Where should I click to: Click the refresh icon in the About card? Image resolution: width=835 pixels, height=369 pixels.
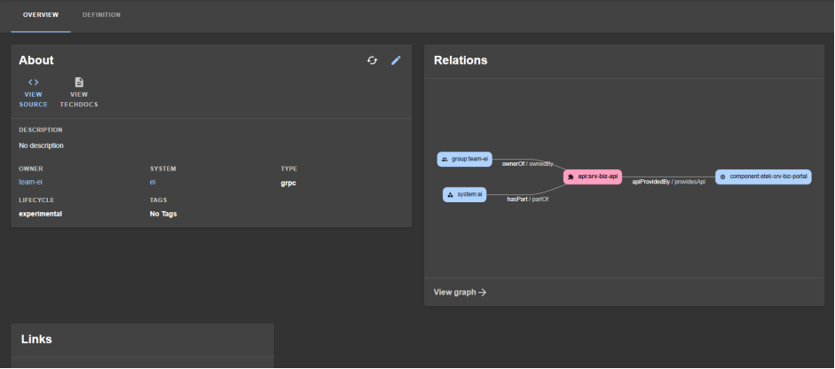point(373,60)
